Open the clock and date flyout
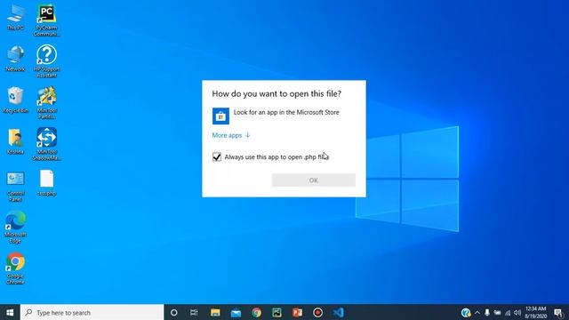 point(535,312)
